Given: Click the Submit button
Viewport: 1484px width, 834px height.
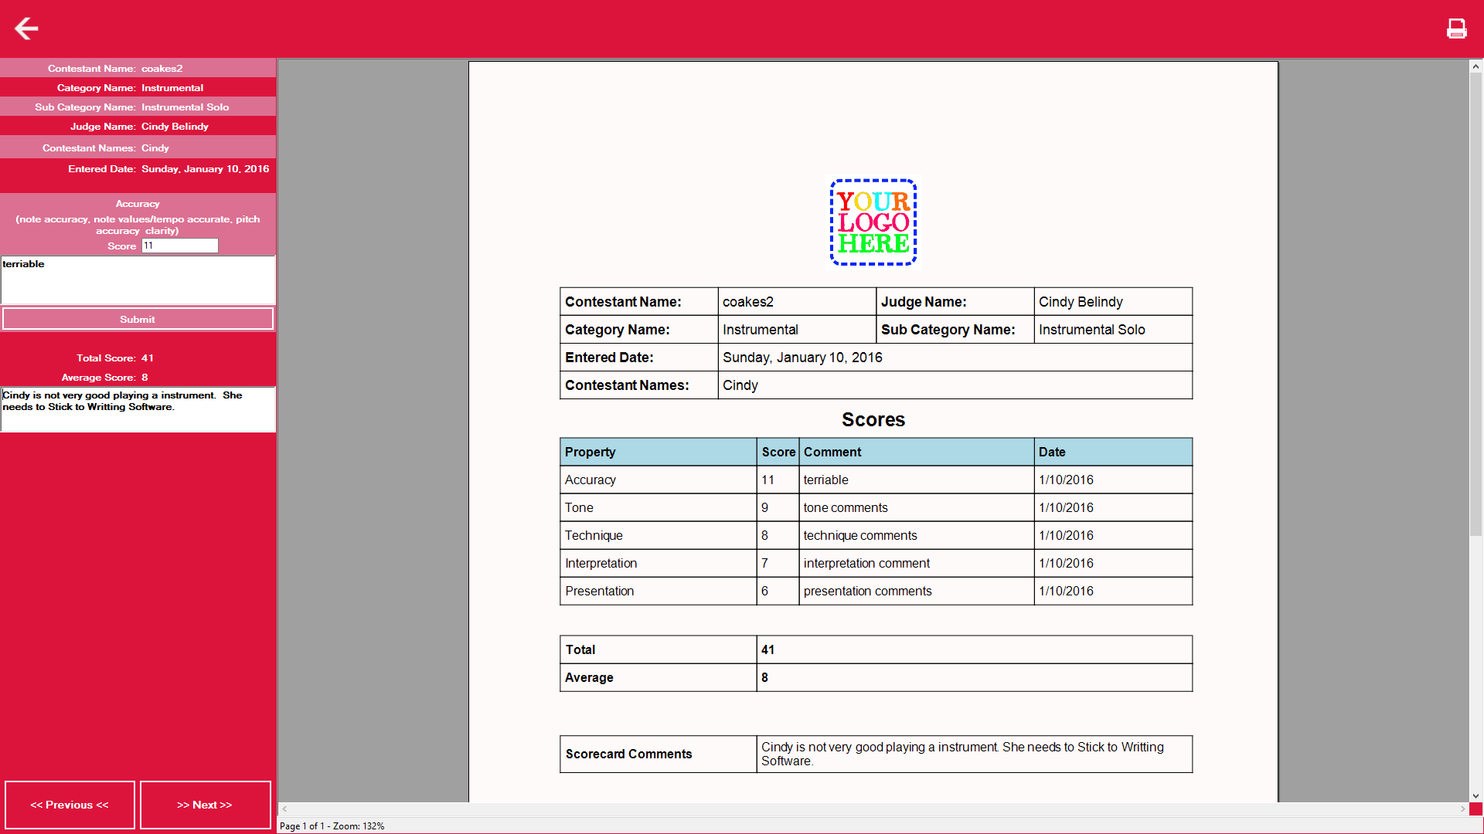Looking at the screenshot, I should point(138,319).
